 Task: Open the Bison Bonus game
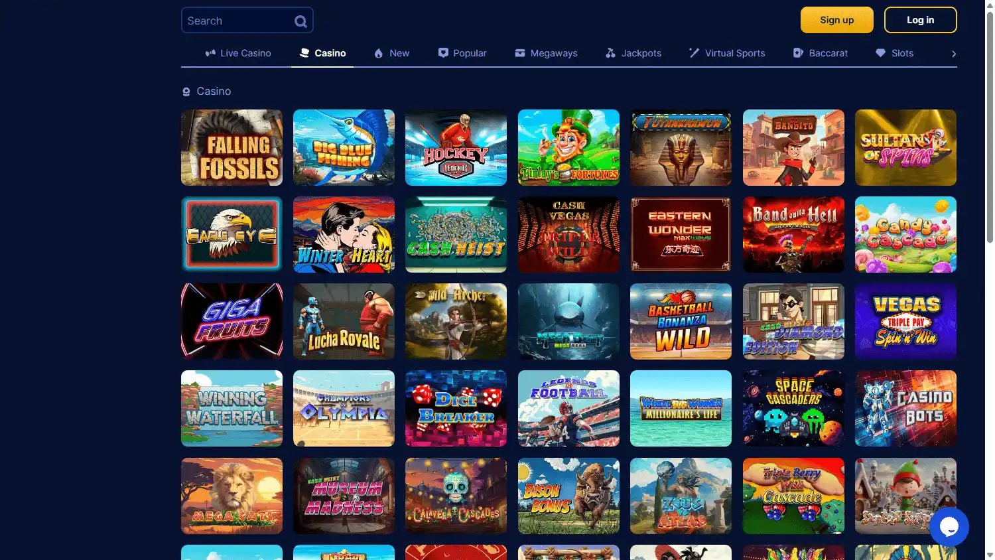(568, 496)
